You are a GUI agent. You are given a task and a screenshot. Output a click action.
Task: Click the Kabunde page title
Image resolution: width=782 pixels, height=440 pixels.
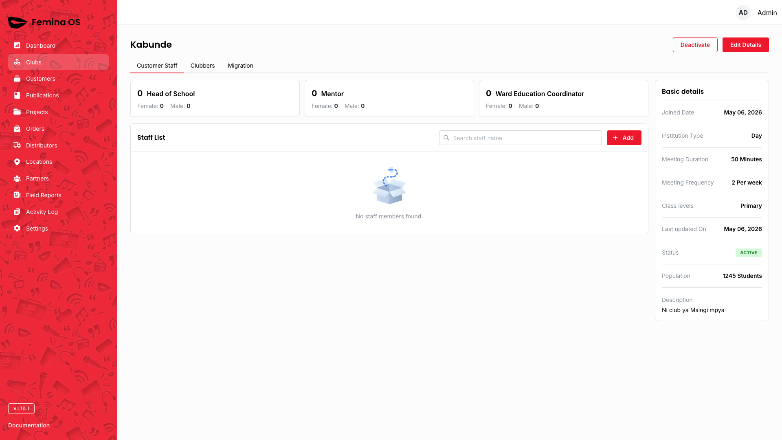[151, 44]
